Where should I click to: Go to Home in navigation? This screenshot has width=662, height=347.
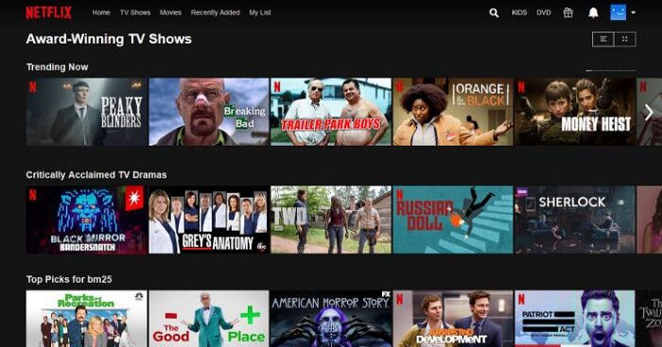coord(101,12)
